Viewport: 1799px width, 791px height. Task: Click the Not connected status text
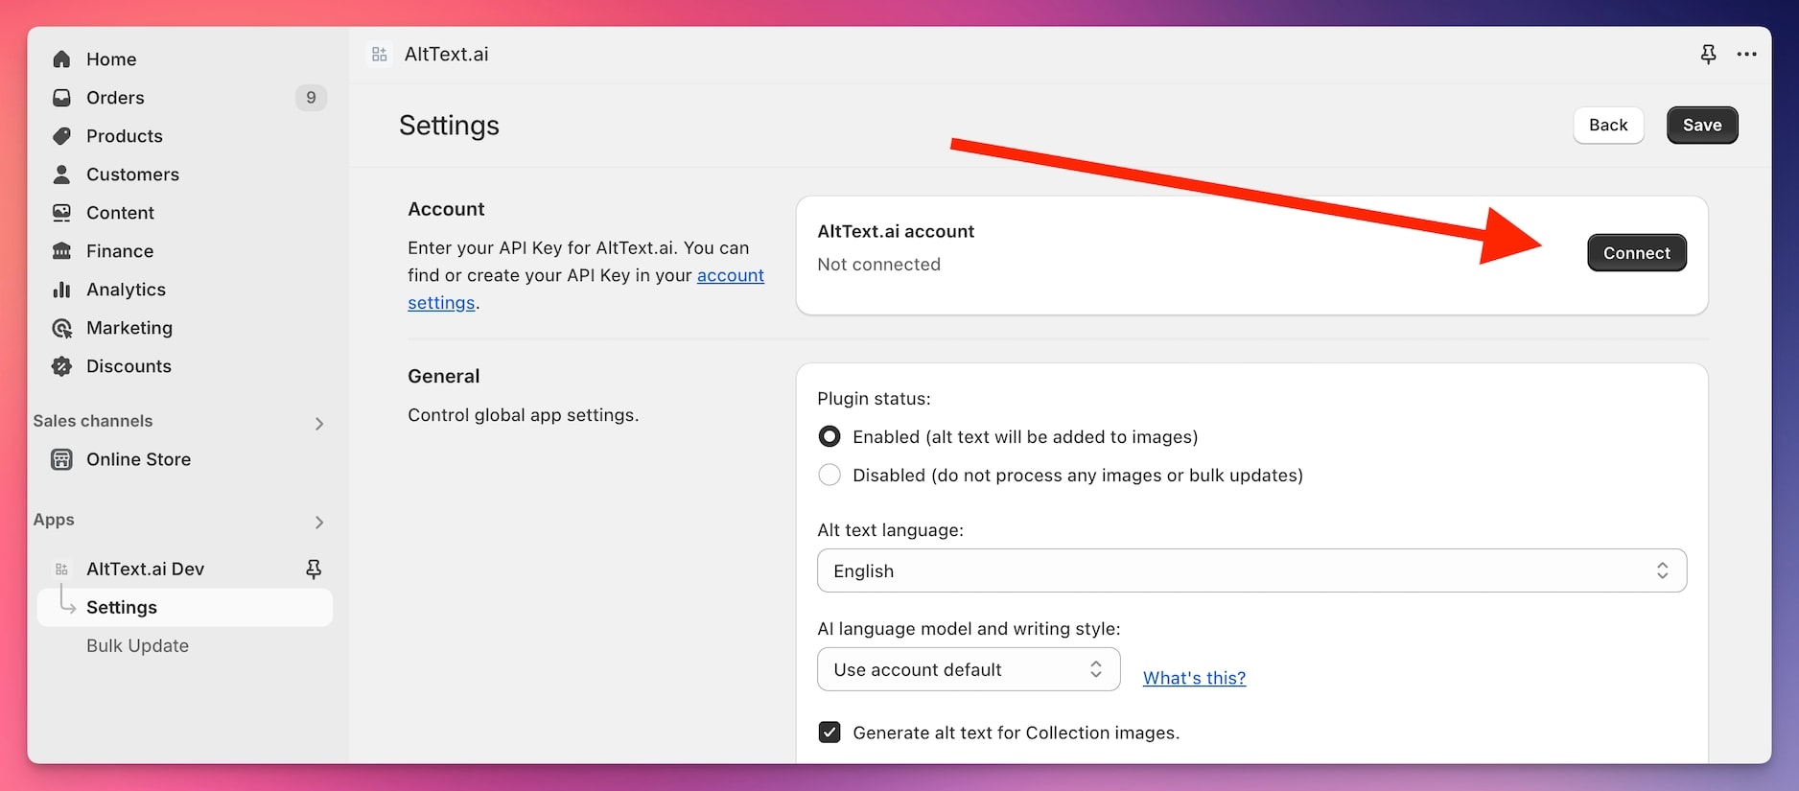coord(878,265)
